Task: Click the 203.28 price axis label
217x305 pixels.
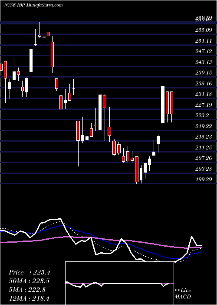Action: (x=204, y=169)
